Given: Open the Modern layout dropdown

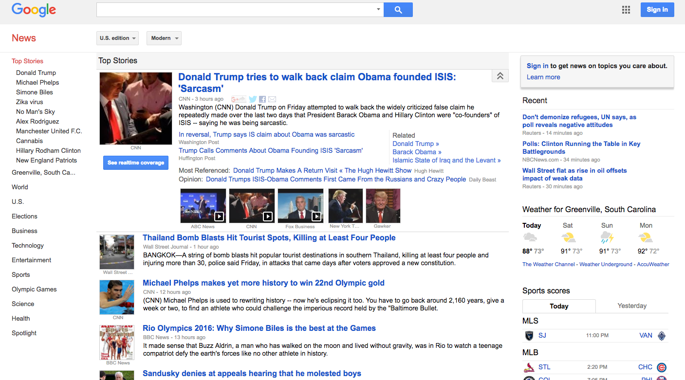Looking at the screenshot, I should pos(164,38).
